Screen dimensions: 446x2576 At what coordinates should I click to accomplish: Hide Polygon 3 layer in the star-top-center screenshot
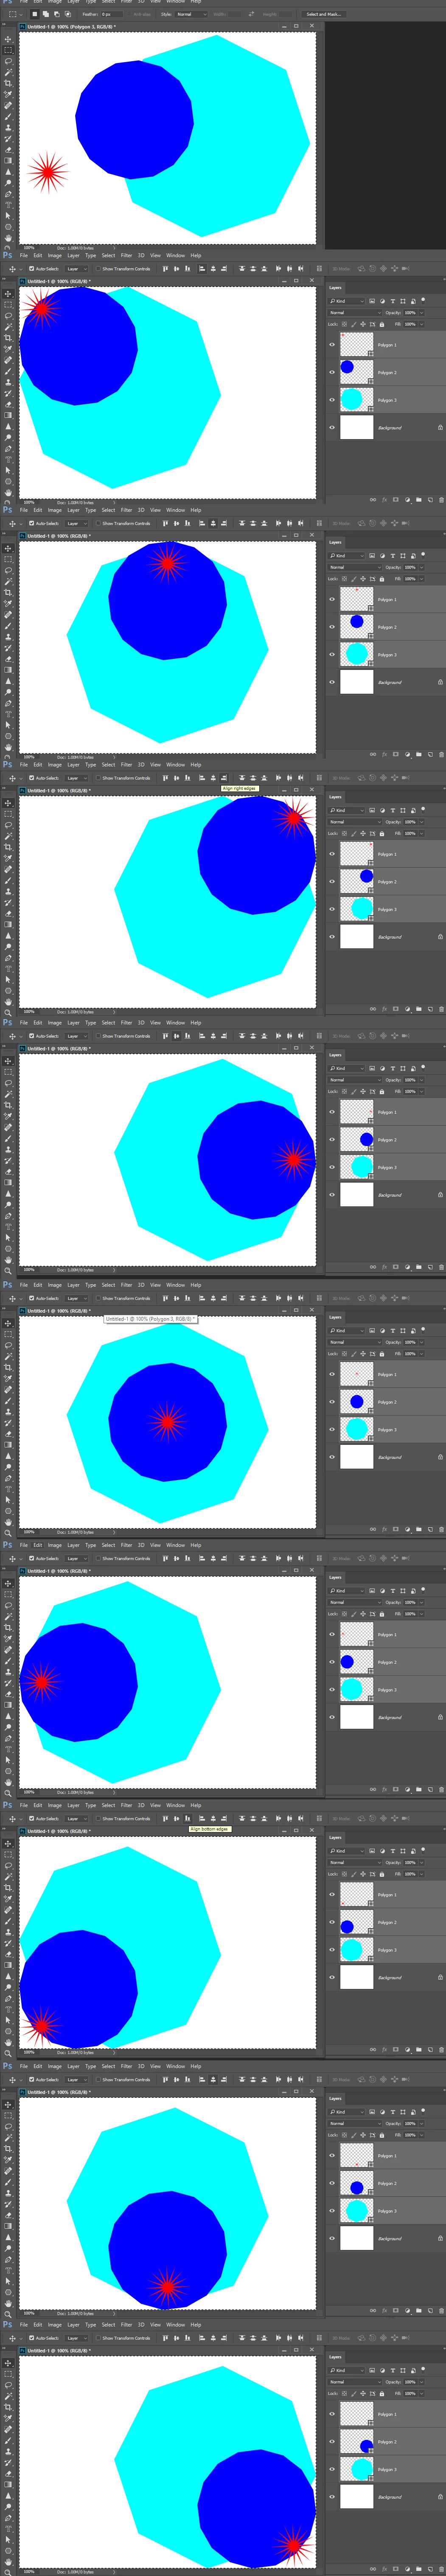coord(332,654)
